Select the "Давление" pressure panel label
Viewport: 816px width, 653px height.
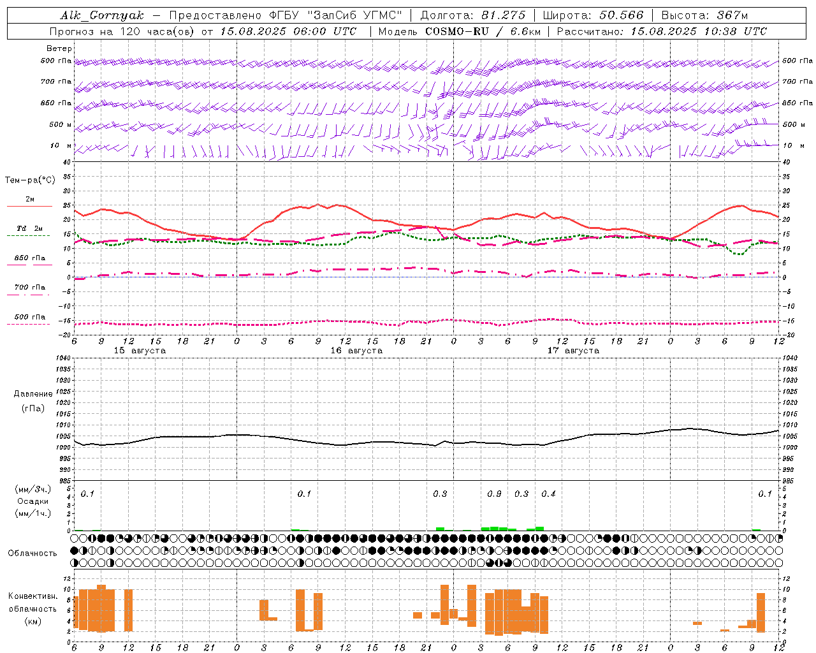[33, 394]
